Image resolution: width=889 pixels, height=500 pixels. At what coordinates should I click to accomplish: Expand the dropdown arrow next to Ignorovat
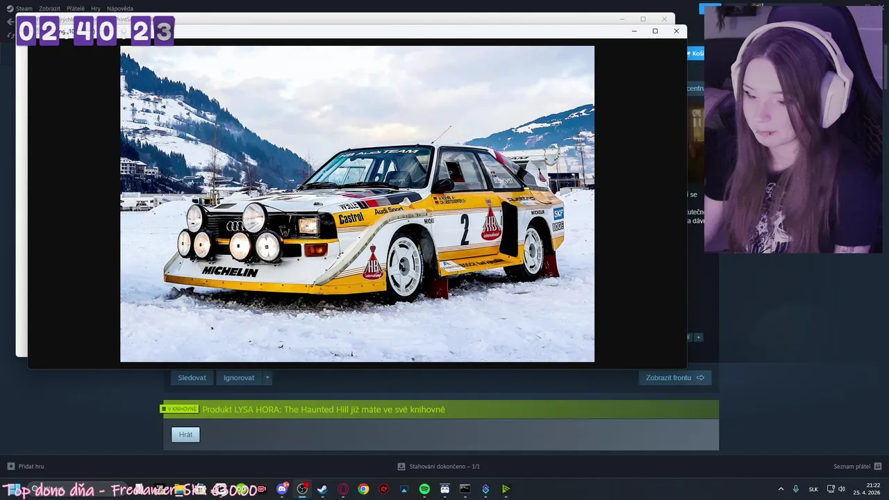267,378
